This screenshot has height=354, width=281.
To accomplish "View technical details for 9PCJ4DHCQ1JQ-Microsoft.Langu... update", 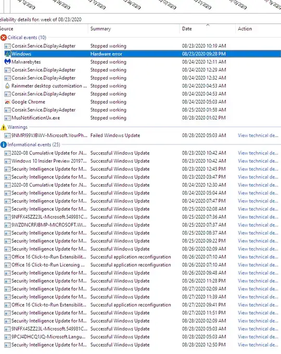I will [x=258, y=337].
